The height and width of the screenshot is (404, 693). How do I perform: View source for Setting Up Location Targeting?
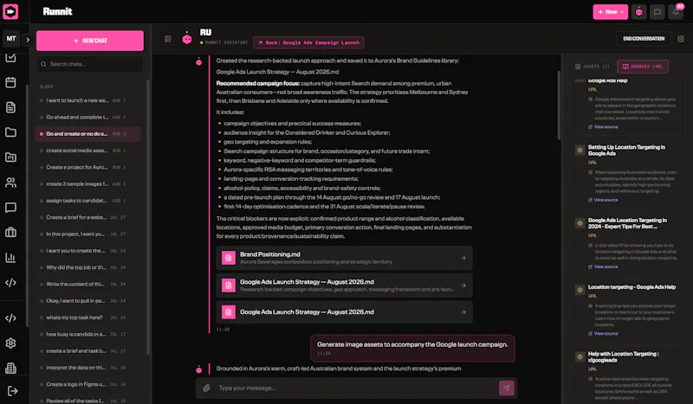[x=603, y=200]
